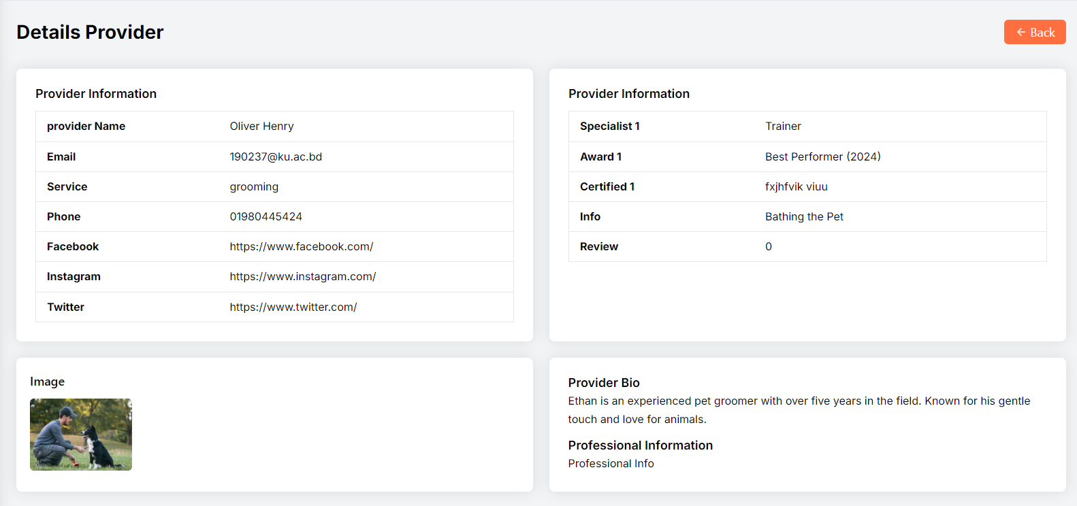Click the Best Performer (2024) award
This screenshot has height=506, width=1077.
point(822,156)
